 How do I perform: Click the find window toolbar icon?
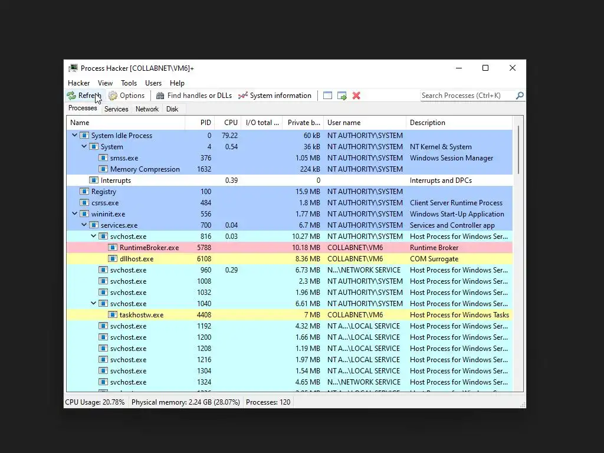pyautogui.click(x=327, y=96)
